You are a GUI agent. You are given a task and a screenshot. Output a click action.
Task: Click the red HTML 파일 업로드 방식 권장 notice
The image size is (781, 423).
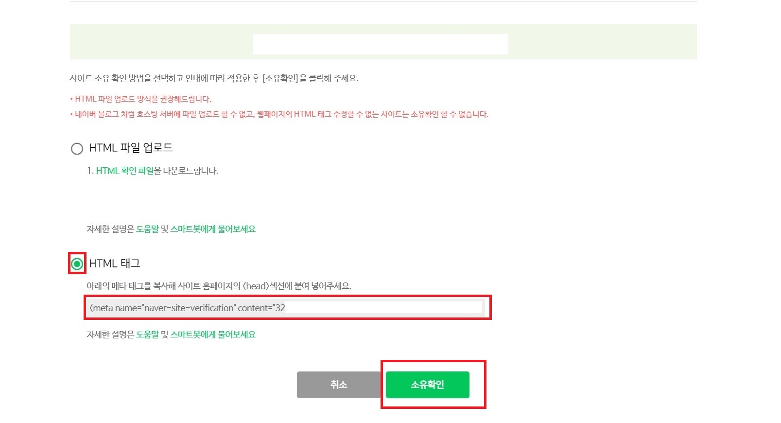click(140, 99)
